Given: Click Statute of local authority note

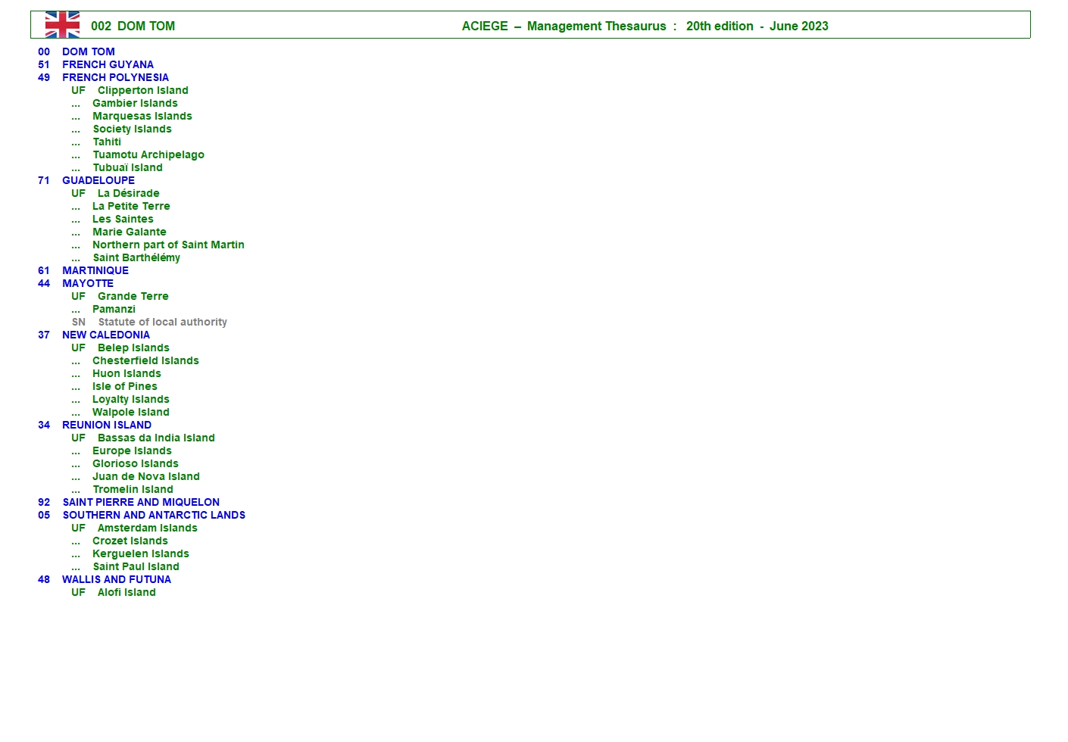Looking at the screenshot, I should click(x=162, y=322).
